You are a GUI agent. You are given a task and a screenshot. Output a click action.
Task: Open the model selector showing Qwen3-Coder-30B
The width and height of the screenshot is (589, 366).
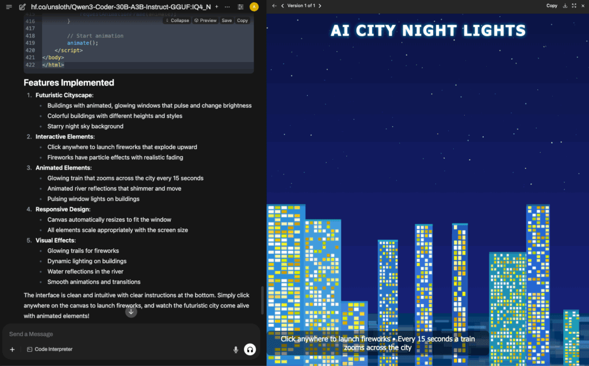click(x=121, y=7)
